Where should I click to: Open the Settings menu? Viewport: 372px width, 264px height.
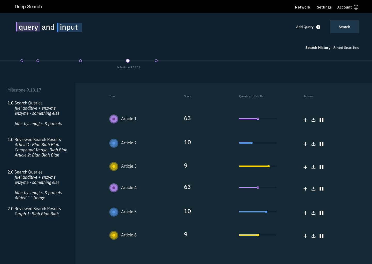(324, 7)
